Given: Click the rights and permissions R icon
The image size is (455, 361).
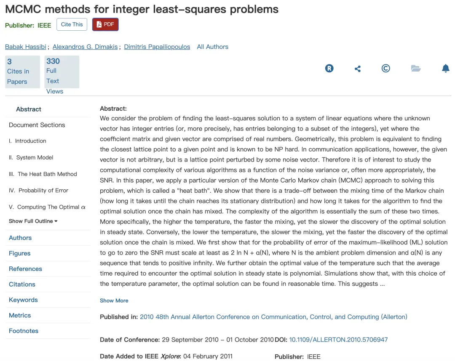Looking at the screenshot, I should [329, 69].
